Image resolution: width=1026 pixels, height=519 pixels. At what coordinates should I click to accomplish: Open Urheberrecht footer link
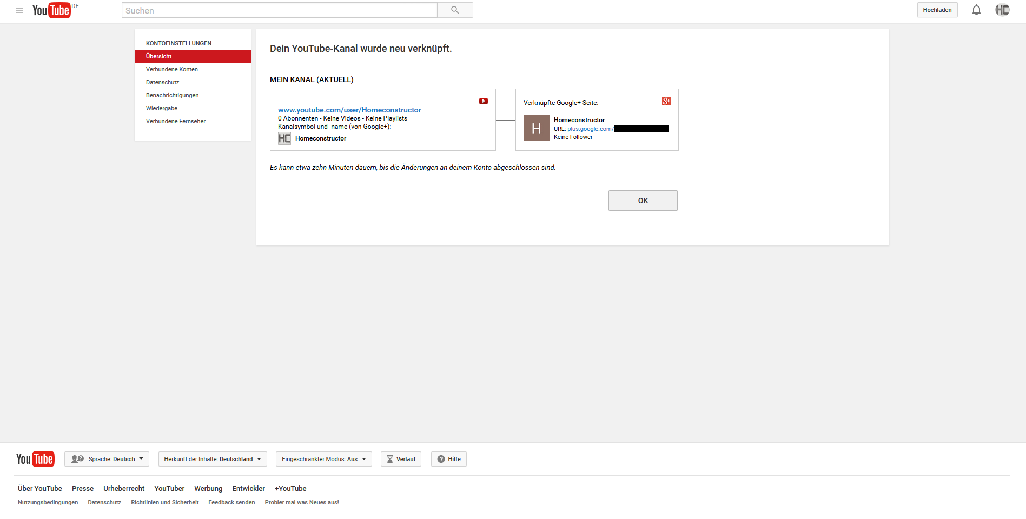click(124, 488)
